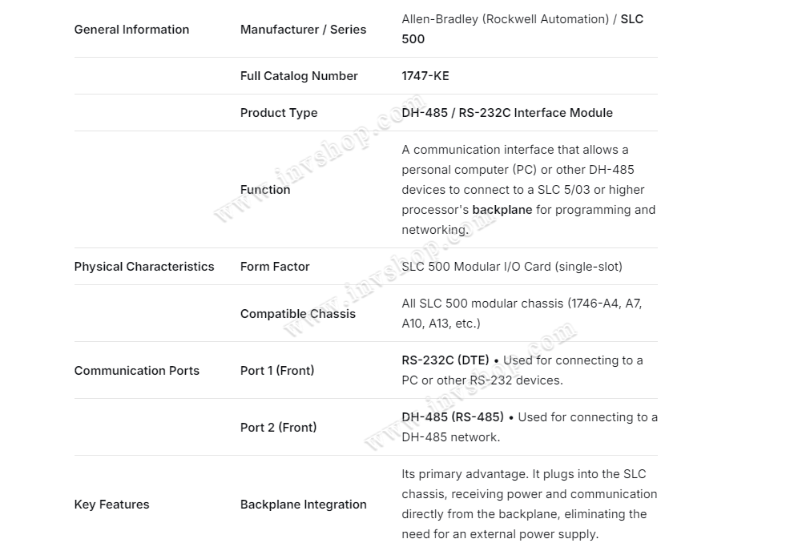The image size is (790, 547).
Task: Click the 'Product Type' label
Action: click(x=279, y=113)
